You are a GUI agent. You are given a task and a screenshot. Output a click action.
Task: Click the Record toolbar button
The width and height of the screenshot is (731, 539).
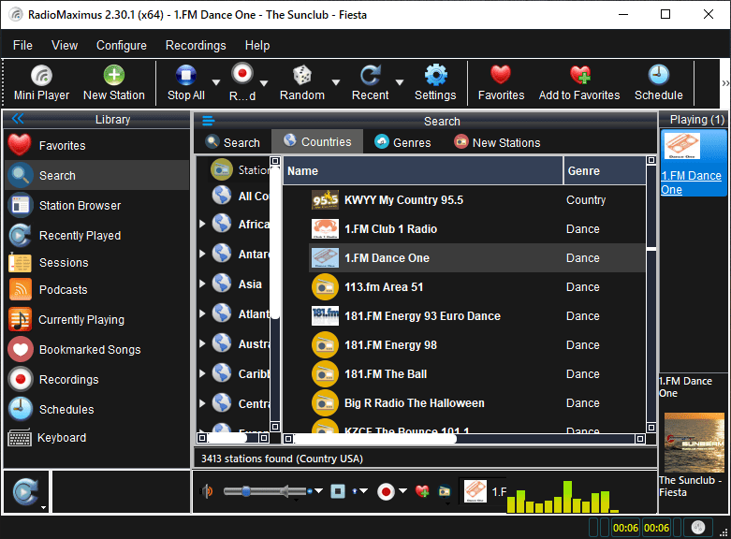tap(242, 83)
